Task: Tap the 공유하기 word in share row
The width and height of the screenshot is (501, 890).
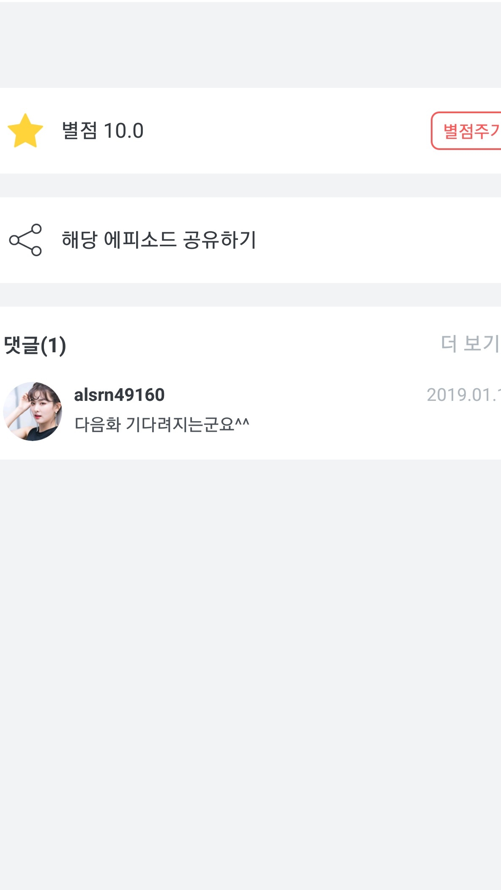Action: tap(219, 240)
